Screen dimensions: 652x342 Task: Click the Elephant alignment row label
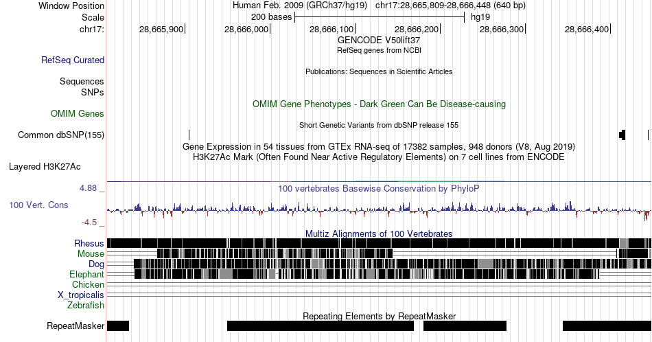coord(87,274)
